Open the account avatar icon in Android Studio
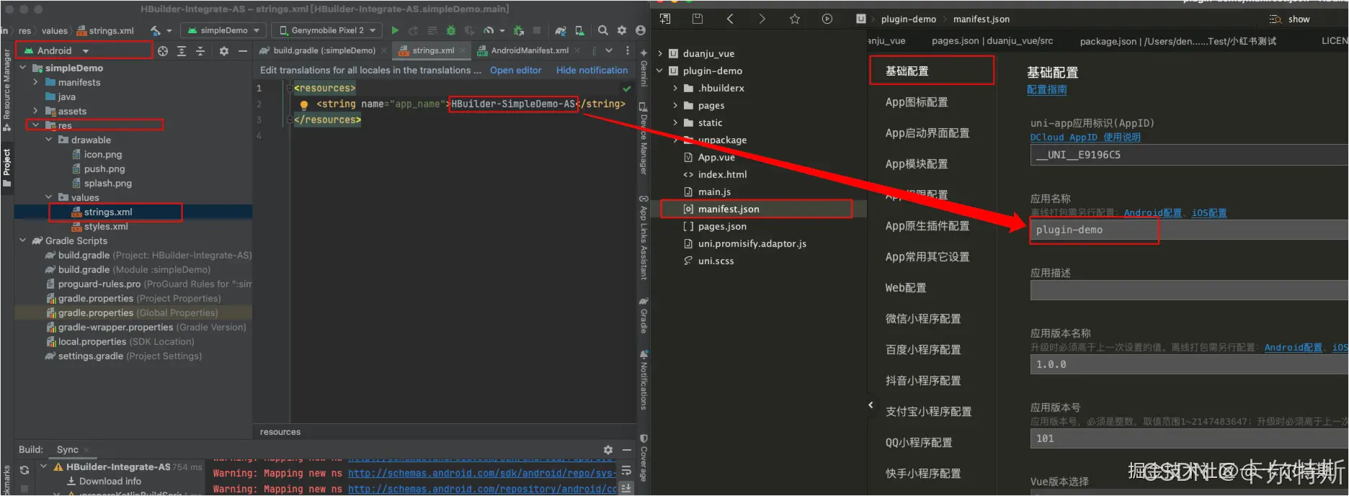Image resolution: width=1349 pixels, height=496 pixels. (x=641, y=30)
